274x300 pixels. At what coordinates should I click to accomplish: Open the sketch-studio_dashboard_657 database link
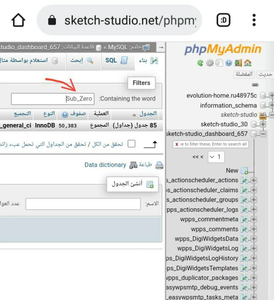[x=207, y=134]
